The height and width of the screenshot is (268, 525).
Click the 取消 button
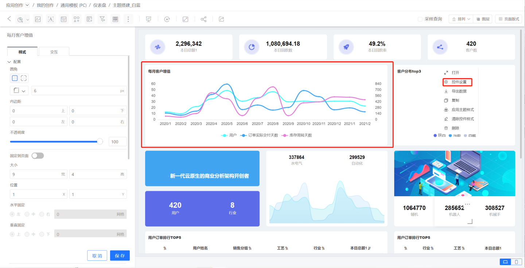tap(97, 256)
